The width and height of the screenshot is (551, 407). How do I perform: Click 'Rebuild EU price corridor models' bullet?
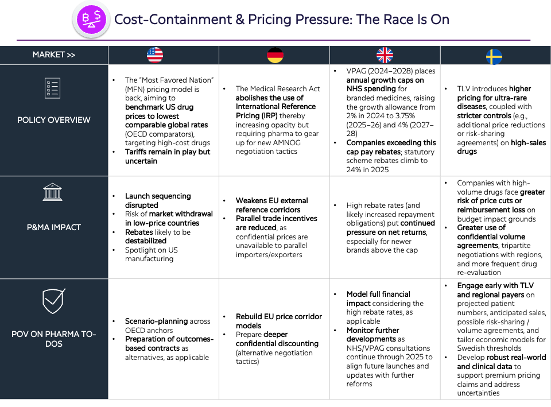(279, 321)
